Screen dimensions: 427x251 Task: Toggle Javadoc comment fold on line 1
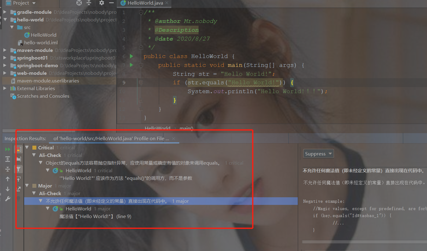click(x=141, y=13)
